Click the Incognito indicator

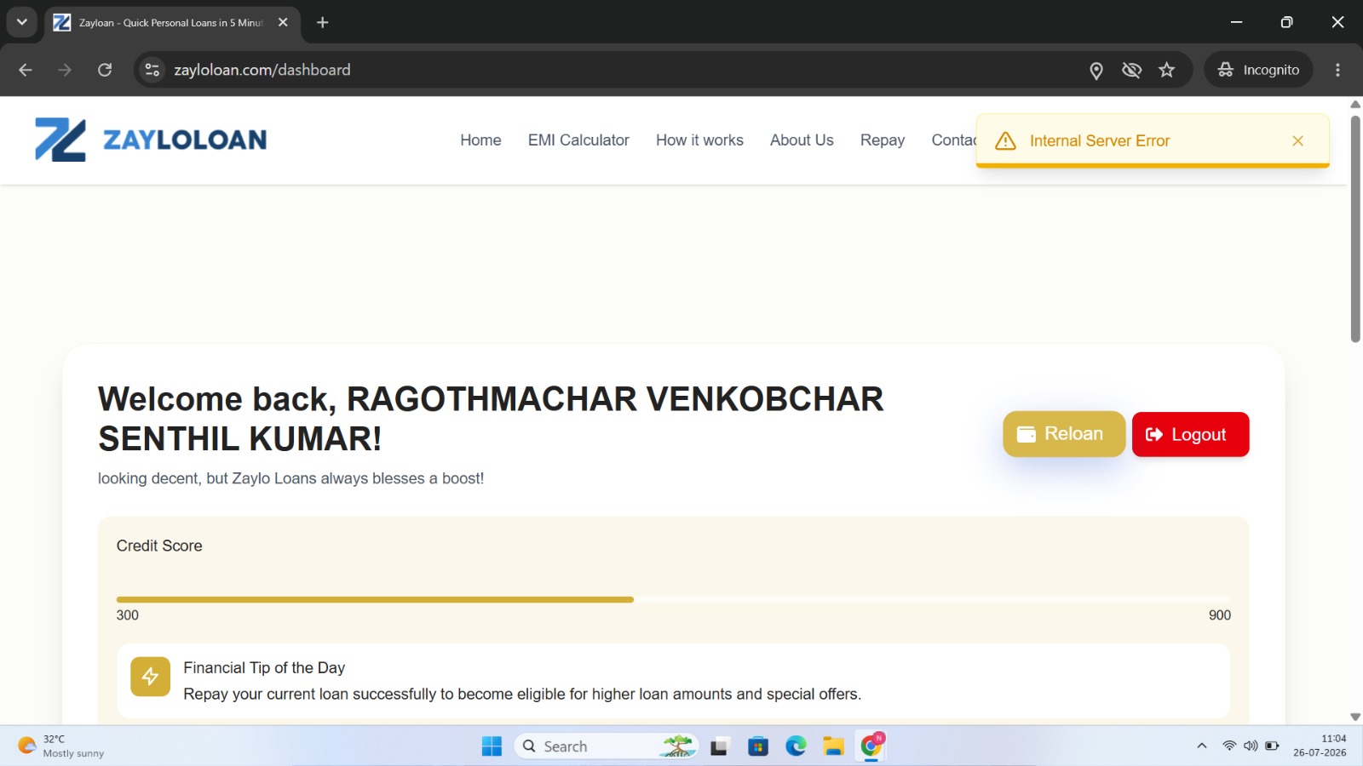(1258, 70)
